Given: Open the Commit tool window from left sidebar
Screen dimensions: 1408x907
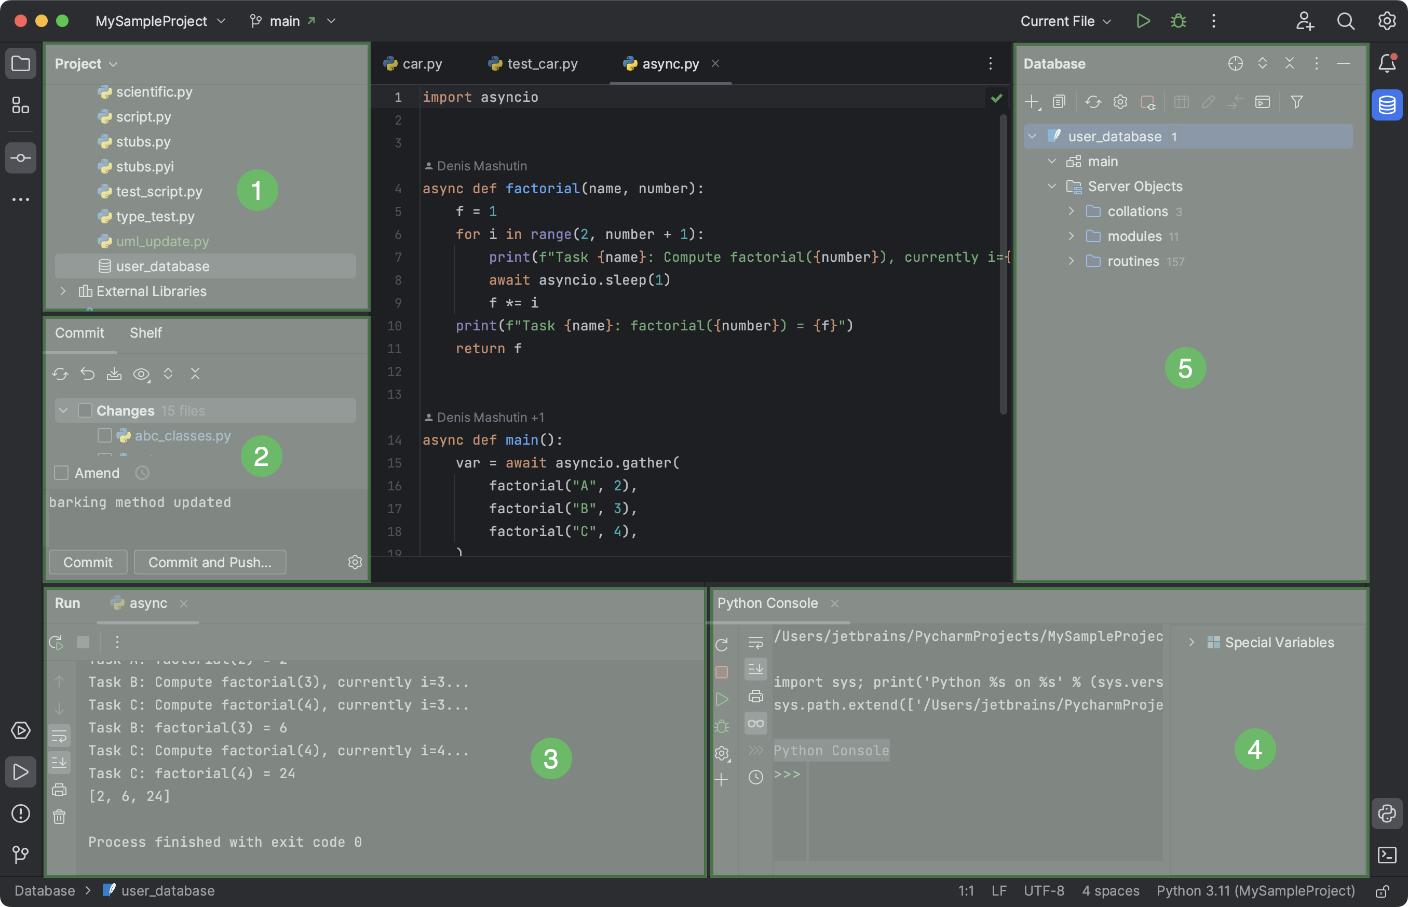Looking at the screenshot, I should click(x=21, y=157).
